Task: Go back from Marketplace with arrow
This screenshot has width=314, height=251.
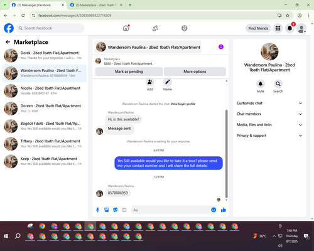Action: (x=8, y=42)
